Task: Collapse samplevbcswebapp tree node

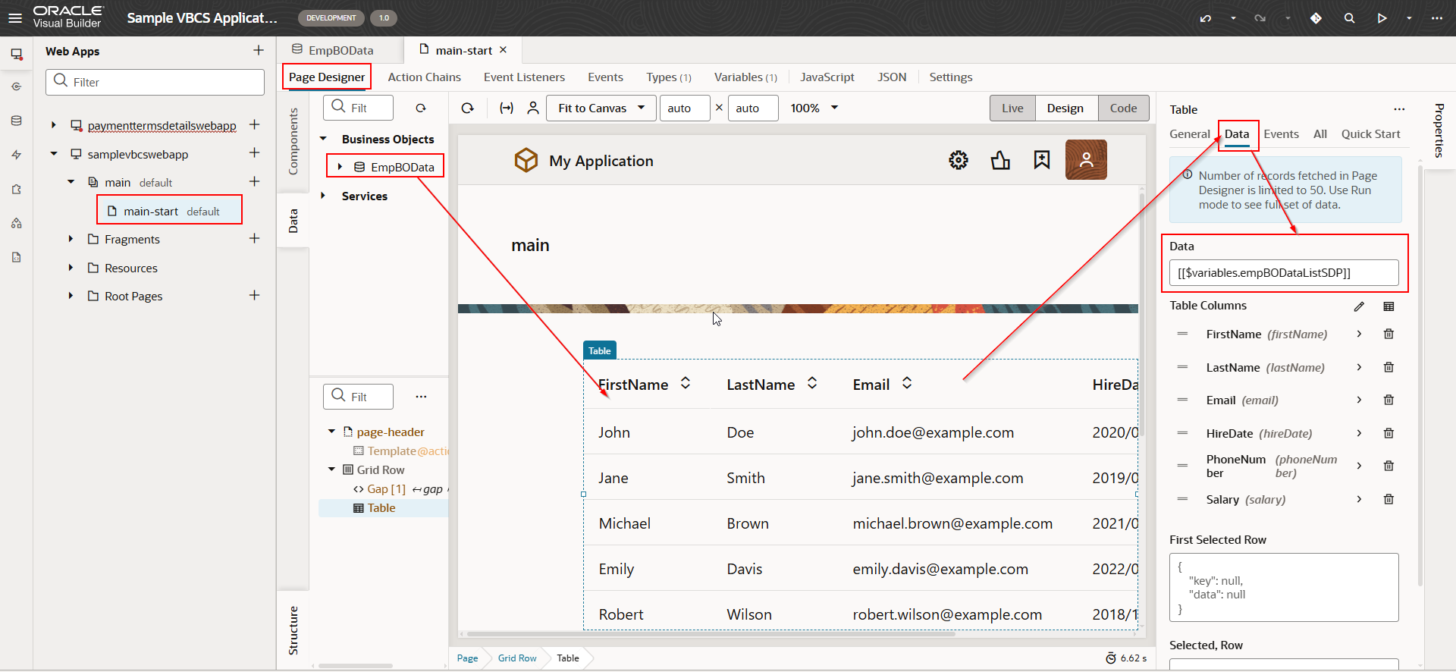Action: point(53,154)
